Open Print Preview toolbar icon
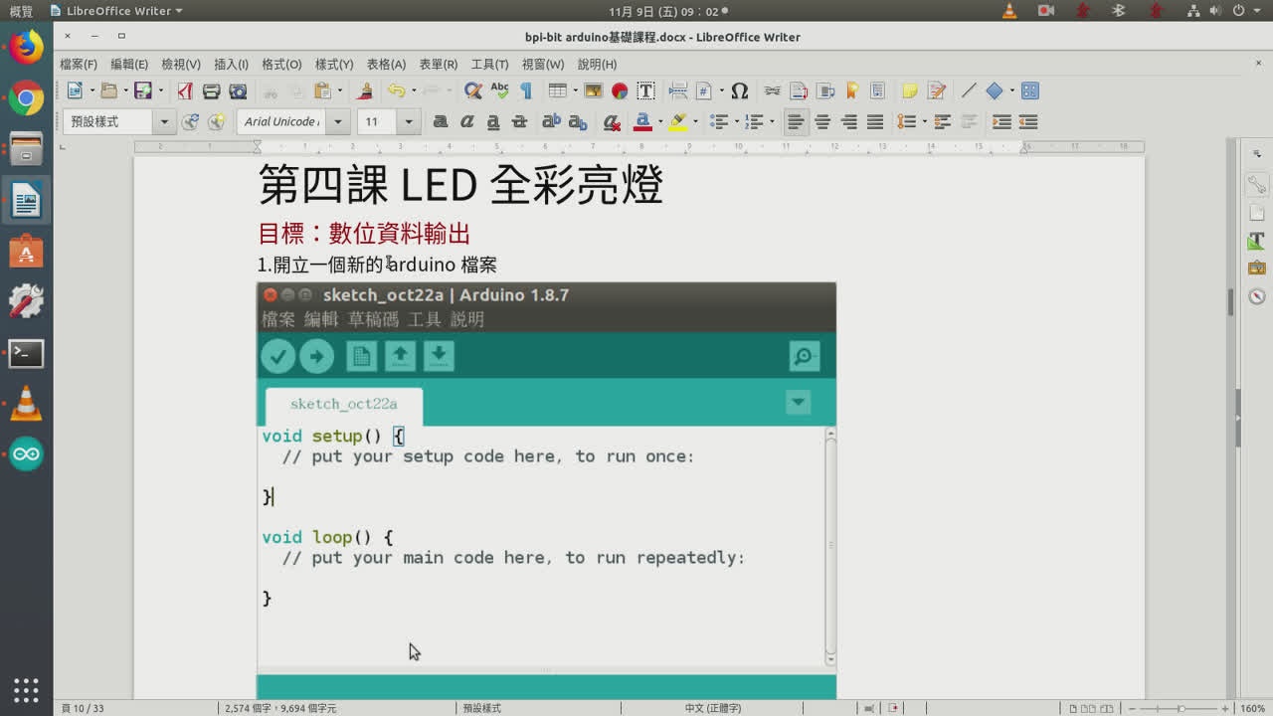 click(x=238, y=90)
